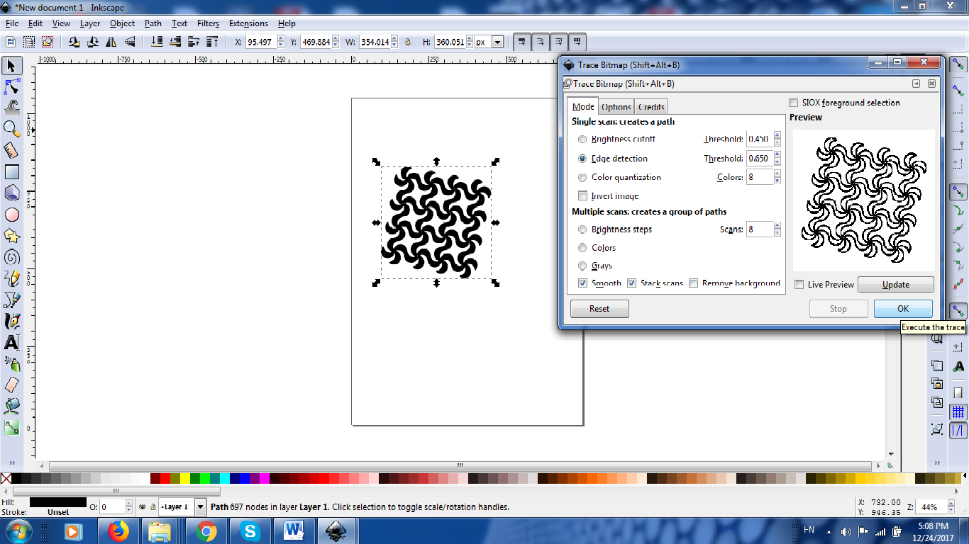Toggle Smooth checkbox
This screenshot has height=544, width=969.
(x=582, y=283)
